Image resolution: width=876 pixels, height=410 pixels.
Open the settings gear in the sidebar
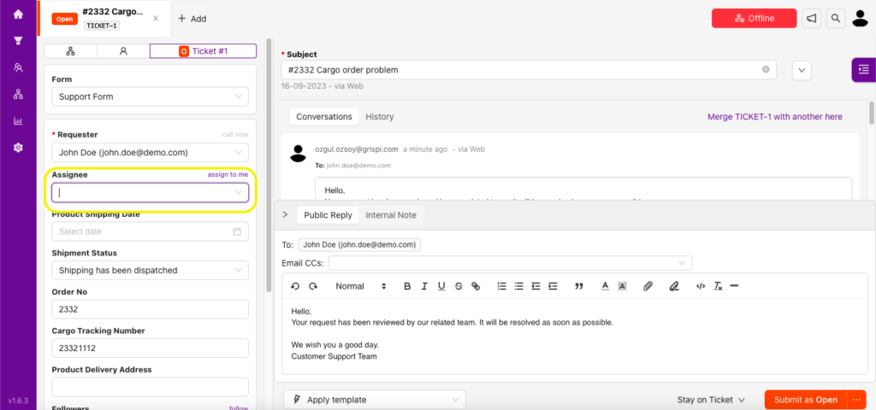(x=18, y=147)
